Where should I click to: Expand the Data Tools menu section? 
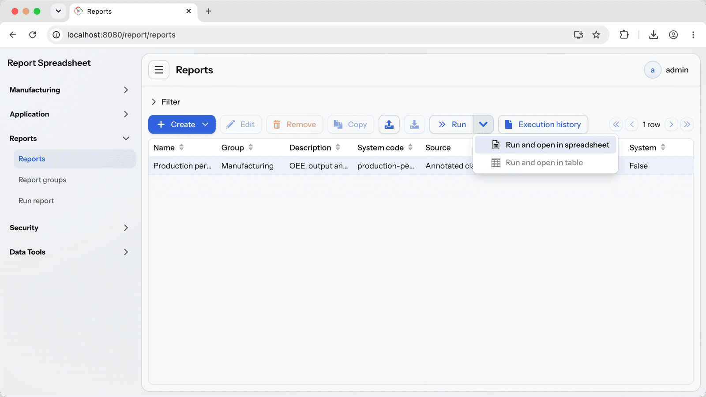pos(70,252)
